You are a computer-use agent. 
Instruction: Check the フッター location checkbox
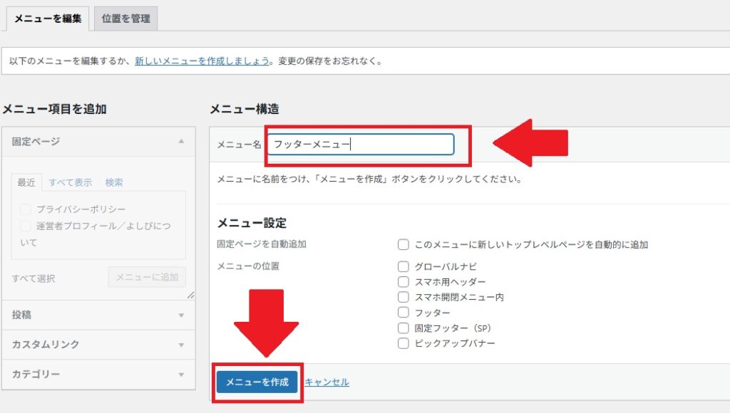click(403, 313)
